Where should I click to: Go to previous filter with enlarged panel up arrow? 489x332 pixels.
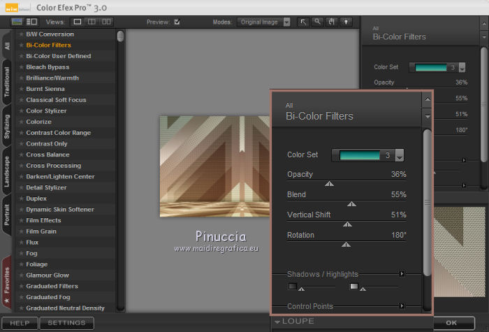coord(428,99)
